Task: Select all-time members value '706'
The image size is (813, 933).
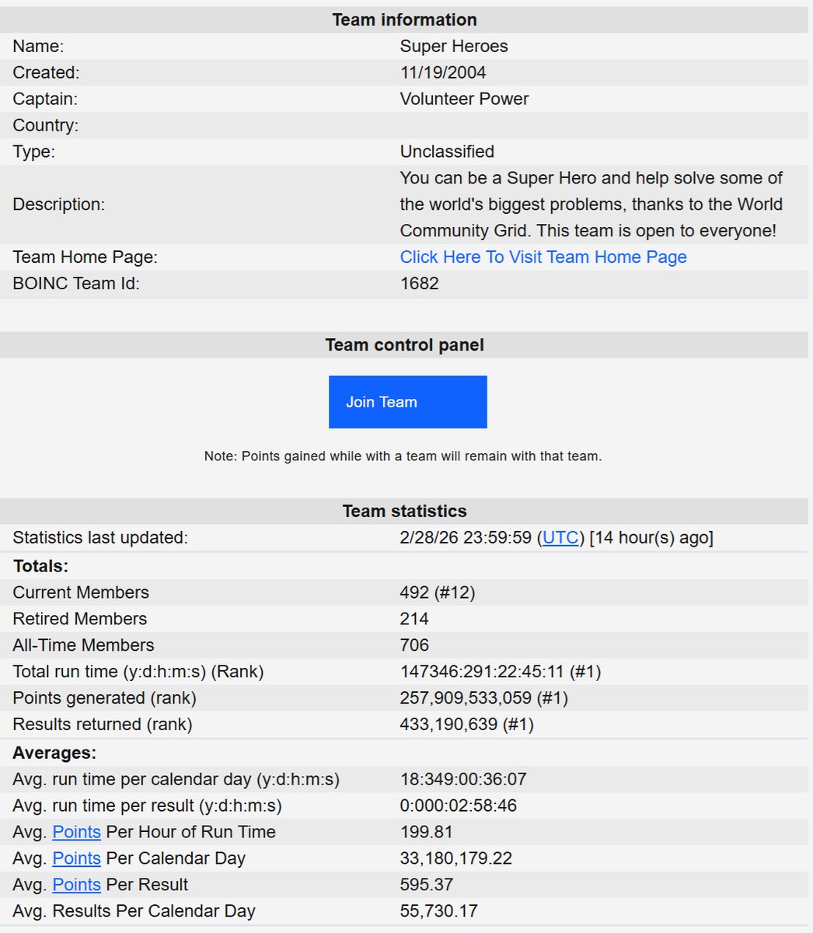Action: 414,645
